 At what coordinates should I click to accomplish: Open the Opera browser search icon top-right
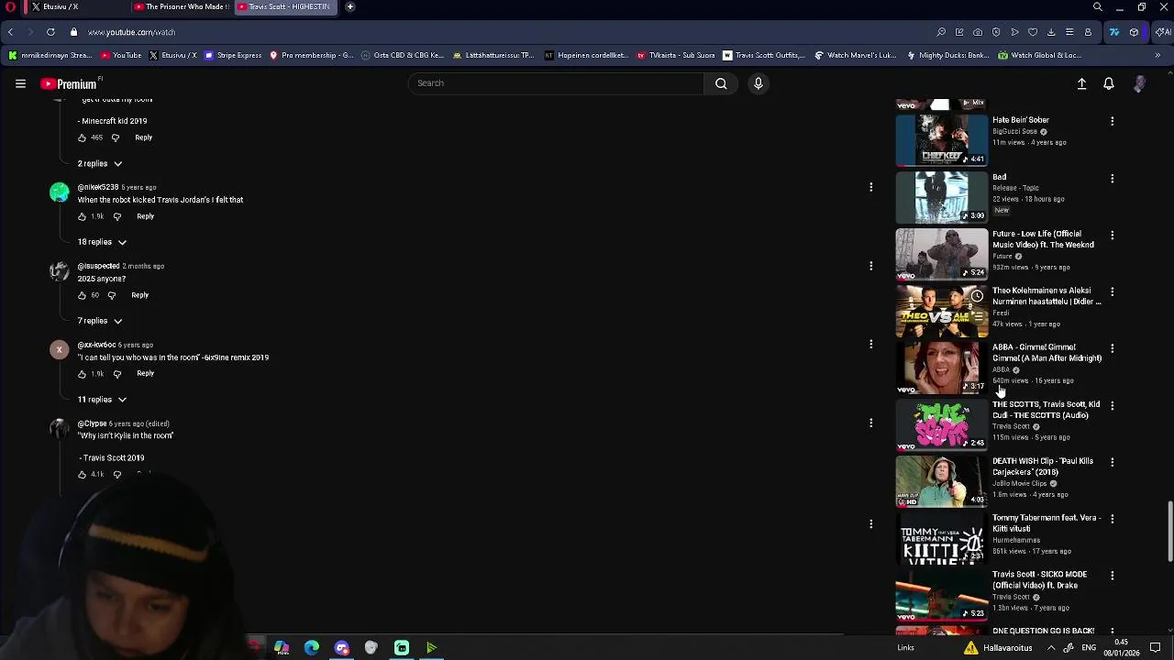point(1098,6)
